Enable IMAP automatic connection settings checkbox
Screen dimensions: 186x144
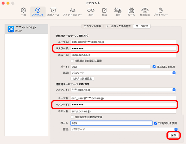pos(72,61)
